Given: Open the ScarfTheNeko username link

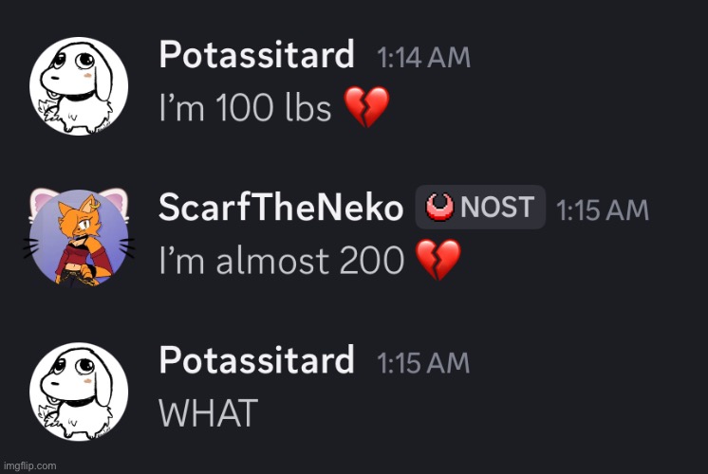Looking at the screenshot, I should [x=280, y=209].
